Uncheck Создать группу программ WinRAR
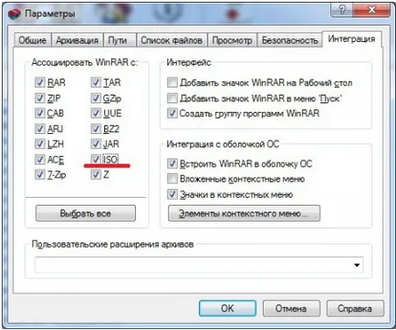396x330 pixels. (x=172, y=113)
